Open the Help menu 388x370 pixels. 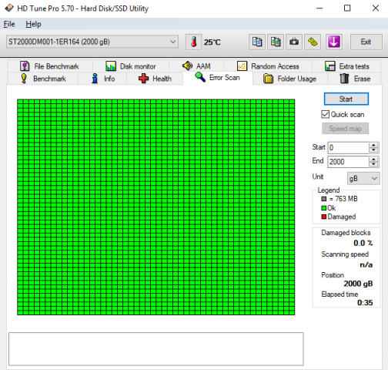(x=33, y=24)
